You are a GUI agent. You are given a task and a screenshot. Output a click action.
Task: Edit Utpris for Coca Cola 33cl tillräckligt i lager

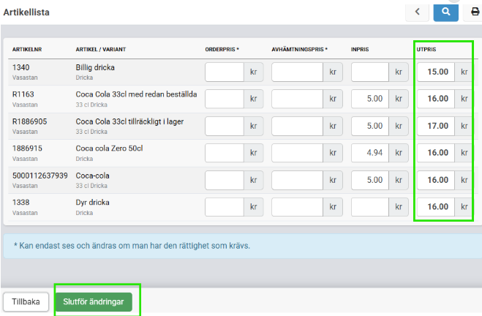pyautogui.click(x=435, y=126)
